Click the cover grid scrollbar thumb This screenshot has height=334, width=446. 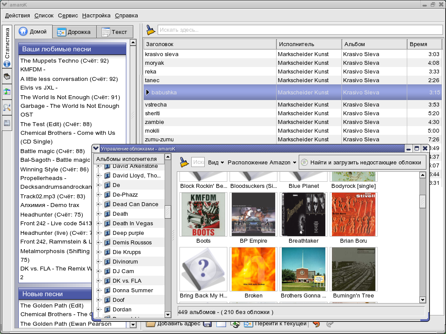click(x=422, y=201)
